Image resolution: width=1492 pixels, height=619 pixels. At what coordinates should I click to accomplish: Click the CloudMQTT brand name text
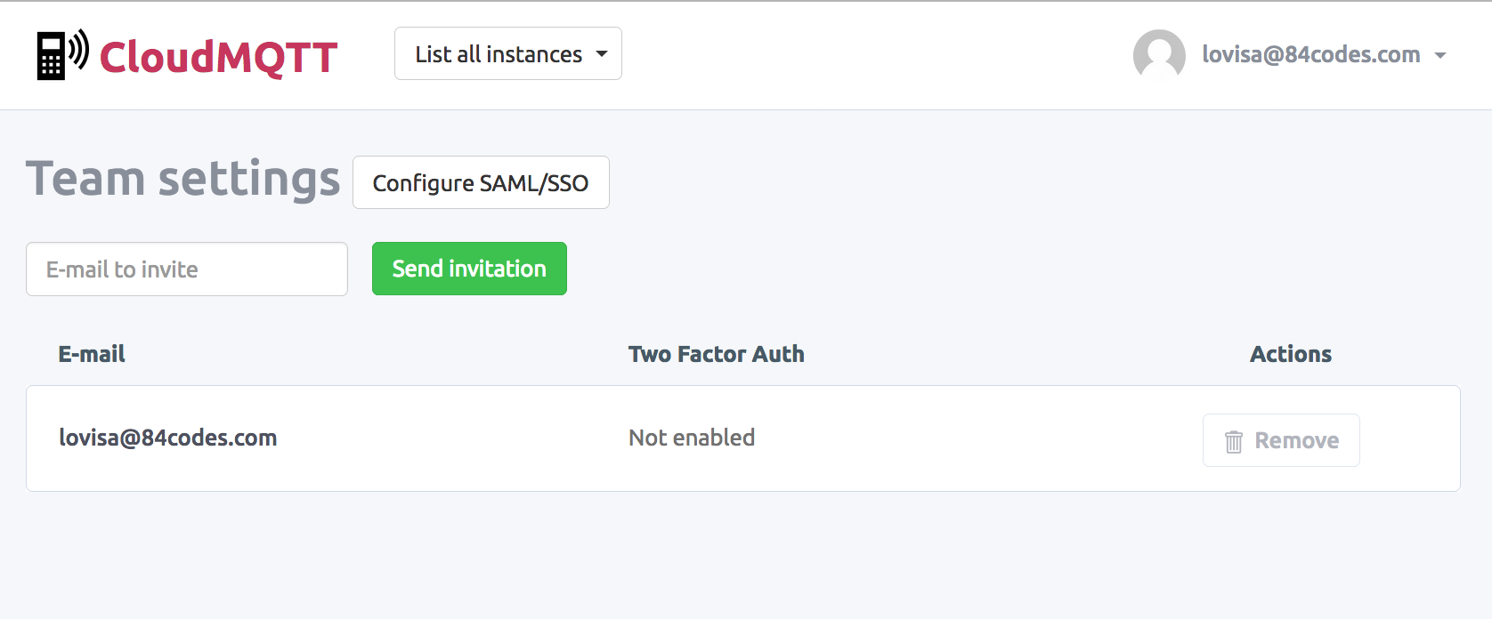click(218, 58)
